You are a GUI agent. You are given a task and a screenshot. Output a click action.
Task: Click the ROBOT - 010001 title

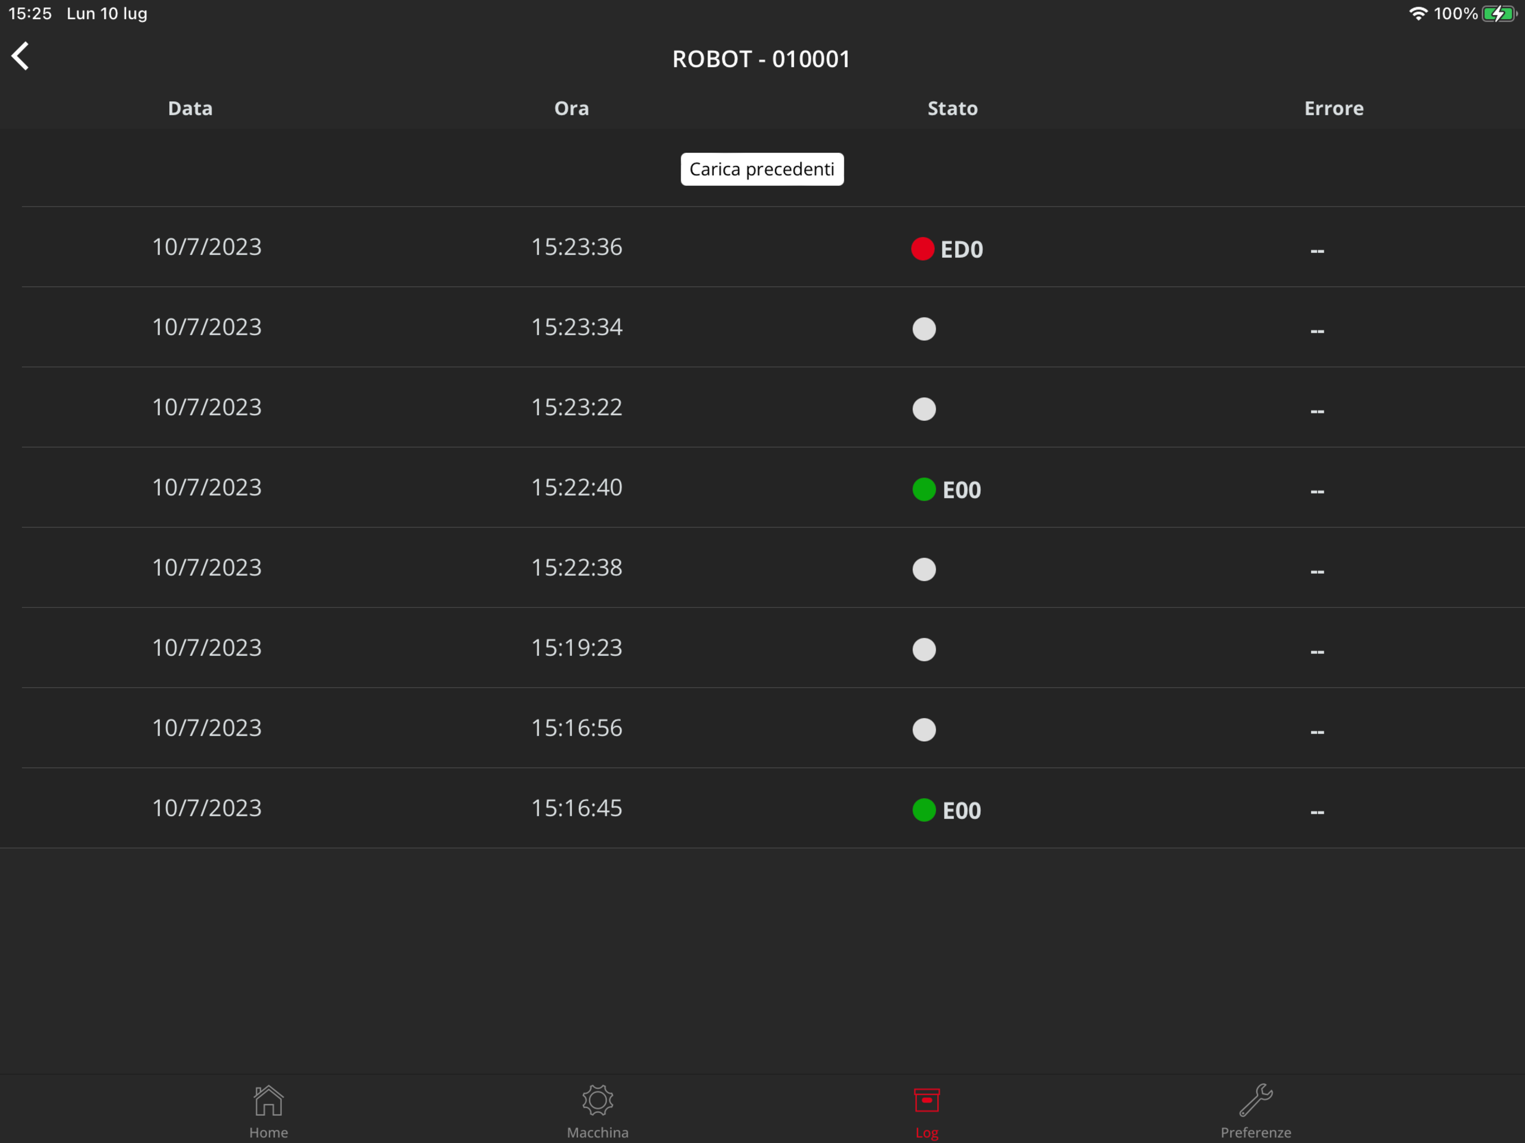click(x=762, y=59)
